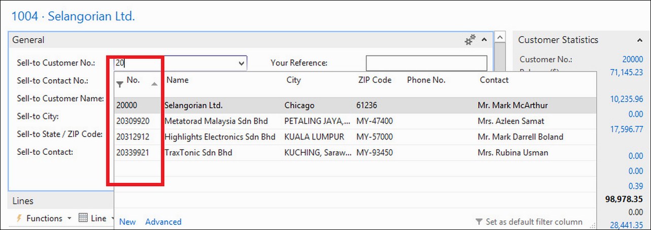Click the 10,235.96 statistics value

click(x=627, y=100)
